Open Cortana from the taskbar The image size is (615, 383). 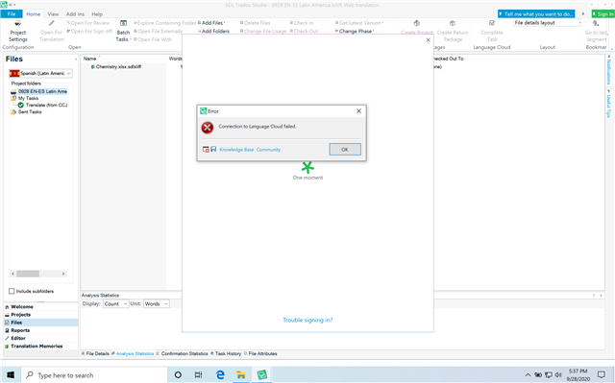[x=178, y=374]
